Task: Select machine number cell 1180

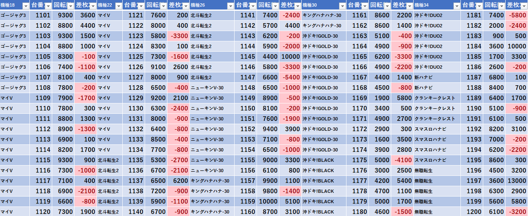Action: 357,211
